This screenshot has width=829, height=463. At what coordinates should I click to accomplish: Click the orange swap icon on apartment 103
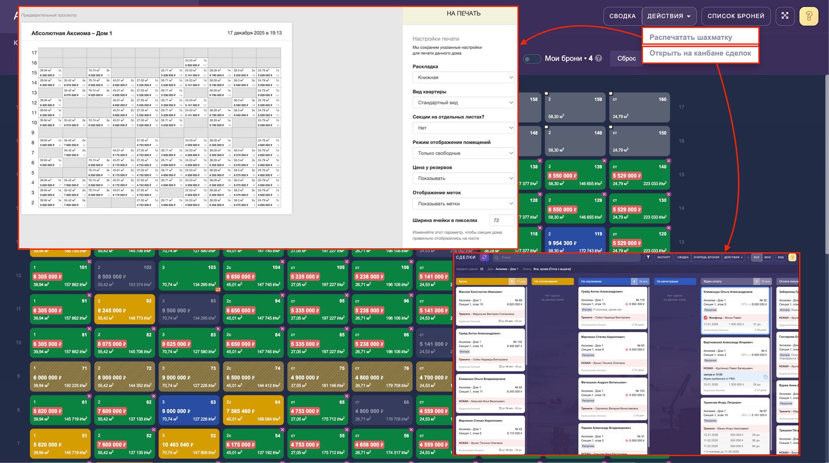pyautogui.click(x=218, y=290)
